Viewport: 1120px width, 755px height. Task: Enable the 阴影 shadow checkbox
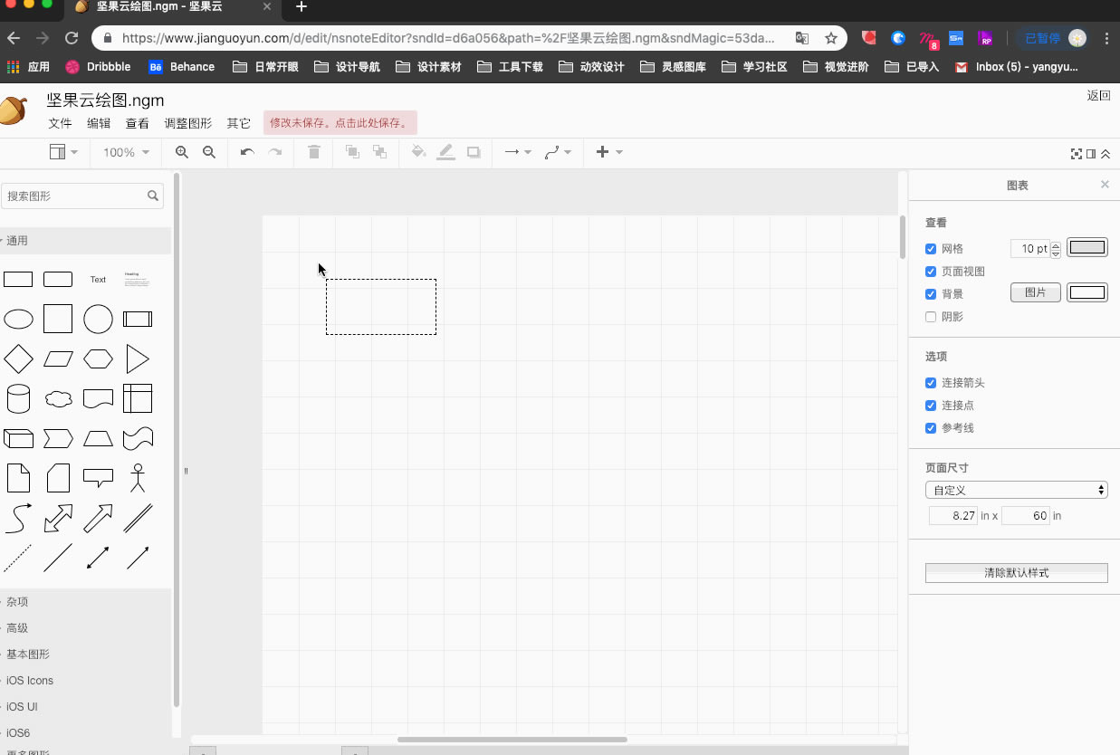click(x=931, y=317)
